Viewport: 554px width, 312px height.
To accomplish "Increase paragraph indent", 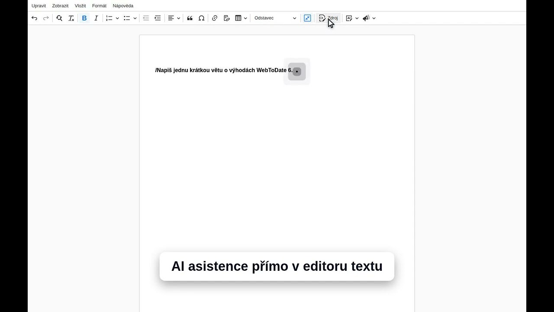I will (x=158, y=18).
